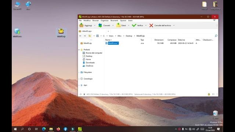Viewport: 235px width, 132px height.
Task: Open the Browser menu
Action: tap(95, 21)
